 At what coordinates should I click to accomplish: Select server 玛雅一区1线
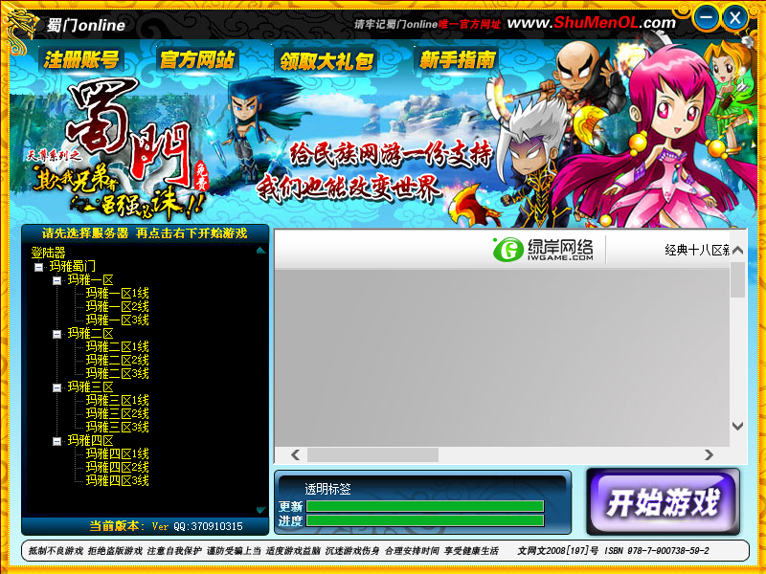click(x=117, y=294)
